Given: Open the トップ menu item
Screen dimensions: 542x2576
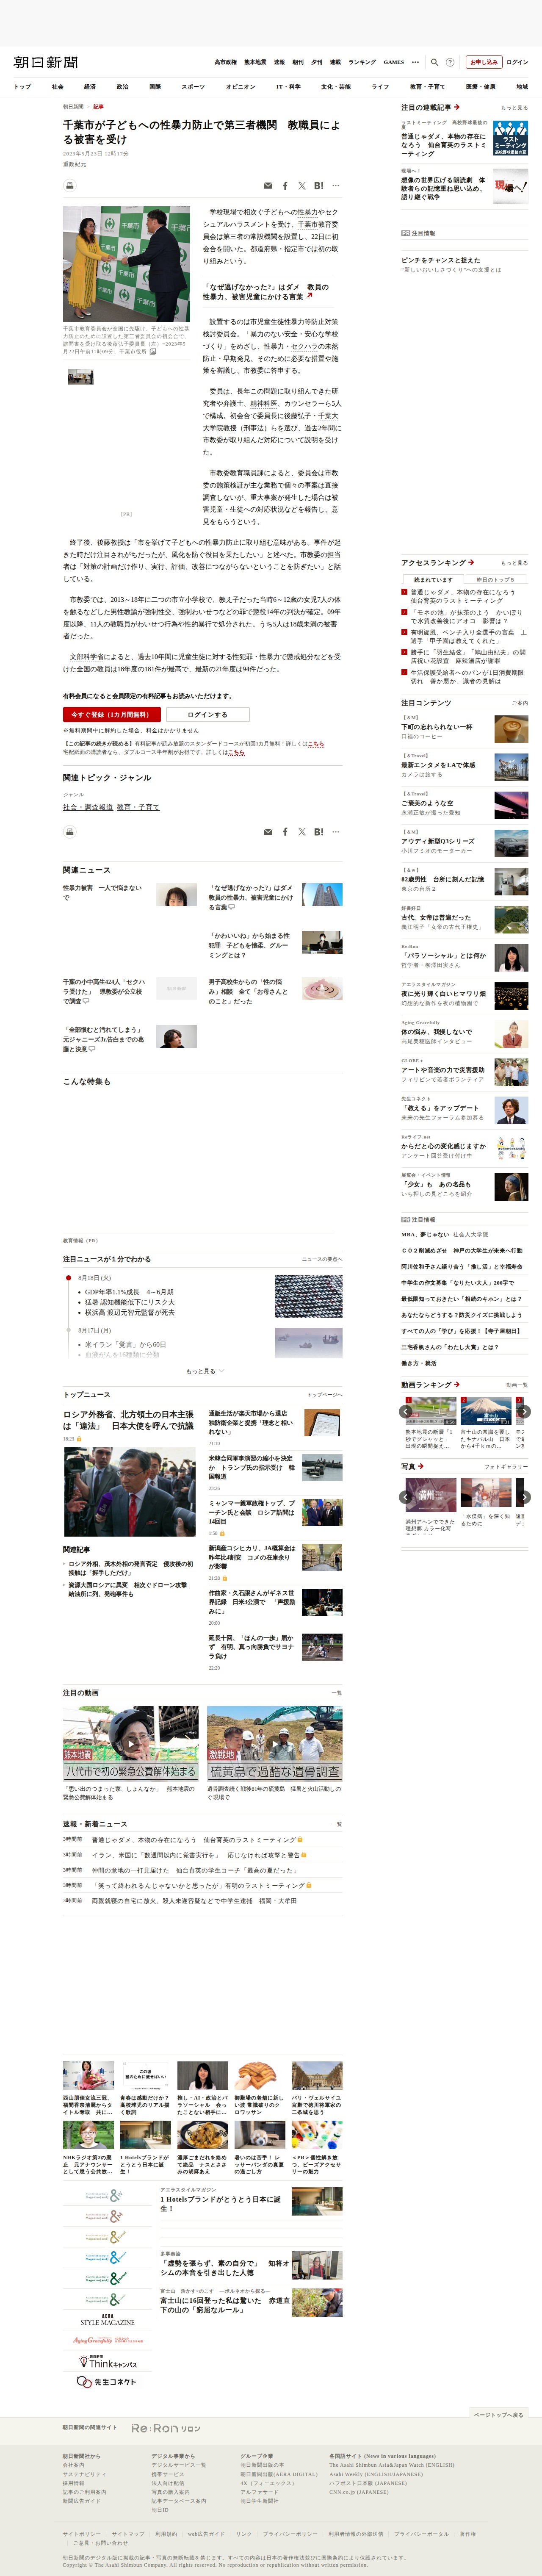Looking at the screenshot, I should click(22, 87).
